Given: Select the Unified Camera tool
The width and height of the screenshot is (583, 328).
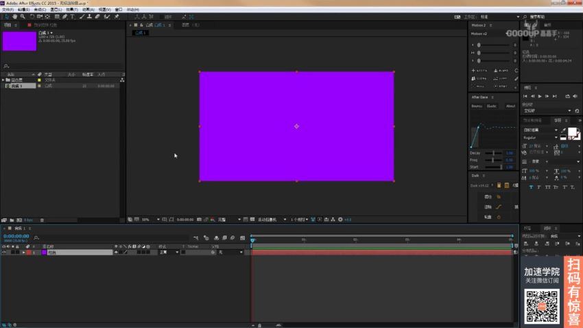Looking at the screenshot, I should [x=39, y=16].
